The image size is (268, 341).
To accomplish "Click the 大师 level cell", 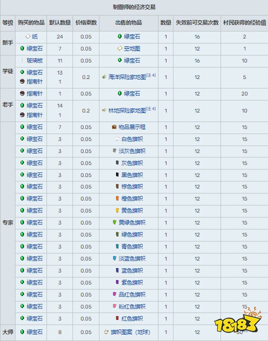I will point(8,332).
